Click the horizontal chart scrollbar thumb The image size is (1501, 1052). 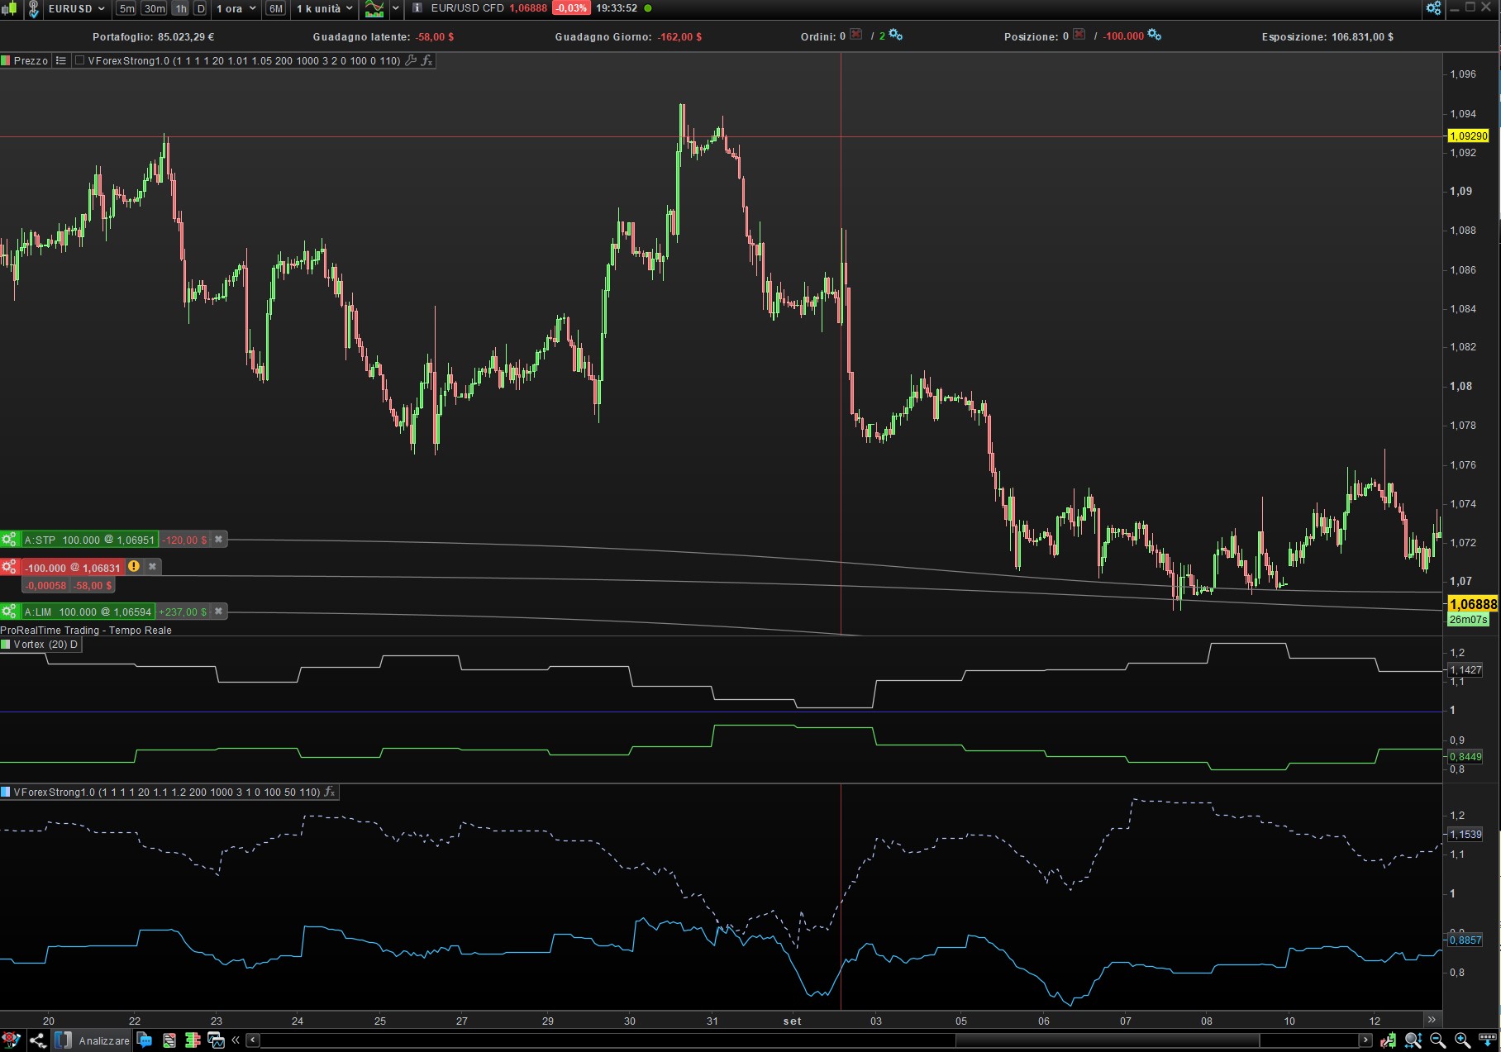click(1108, 1040)
